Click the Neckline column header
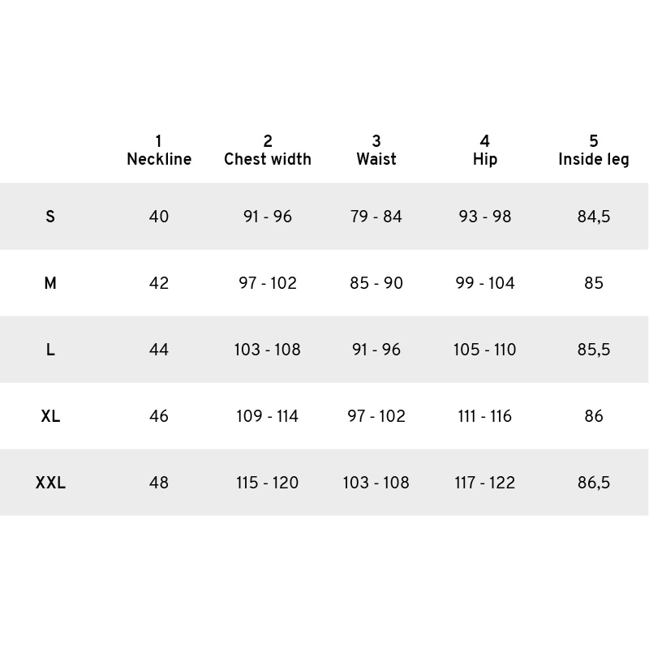The width and height of the screenshot is (649, 649). 159,150
